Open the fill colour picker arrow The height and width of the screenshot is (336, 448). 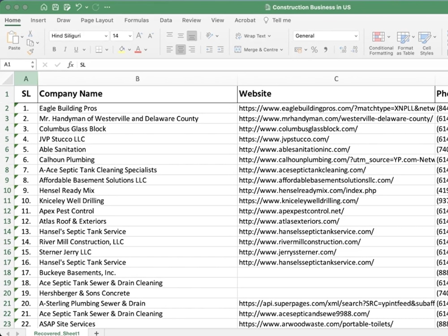pos(129,50)
